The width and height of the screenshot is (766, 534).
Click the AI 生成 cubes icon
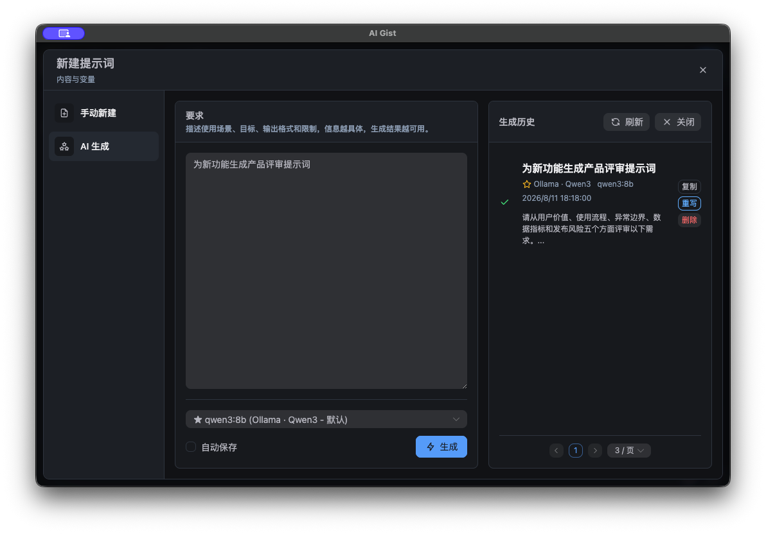click(64, 146)
